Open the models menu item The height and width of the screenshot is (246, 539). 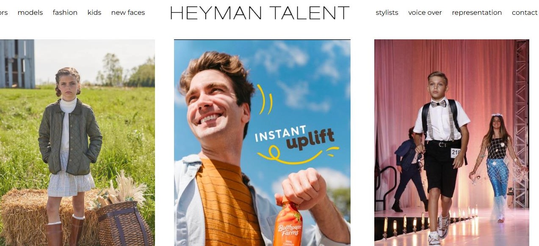(30, 13)
